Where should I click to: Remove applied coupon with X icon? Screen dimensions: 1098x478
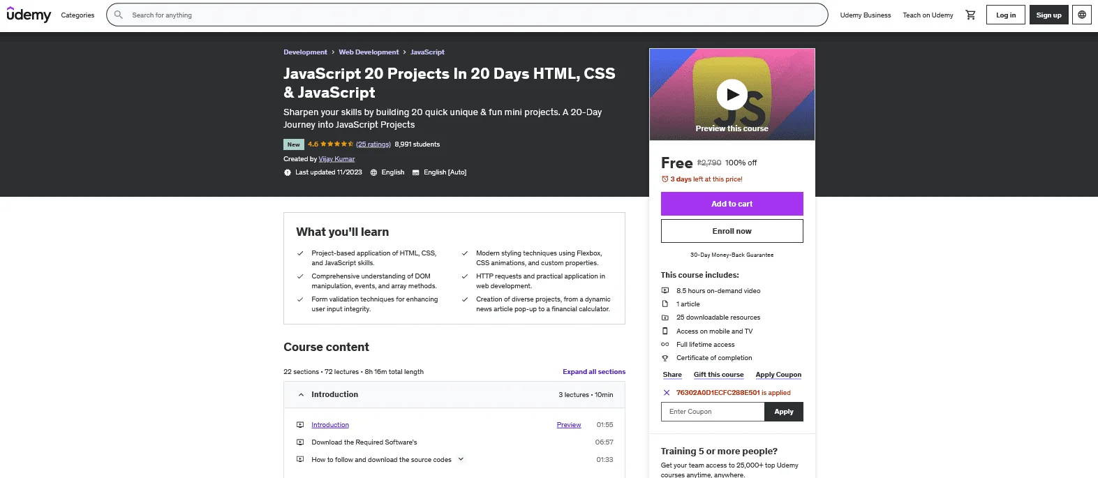[x=667, y=393]
